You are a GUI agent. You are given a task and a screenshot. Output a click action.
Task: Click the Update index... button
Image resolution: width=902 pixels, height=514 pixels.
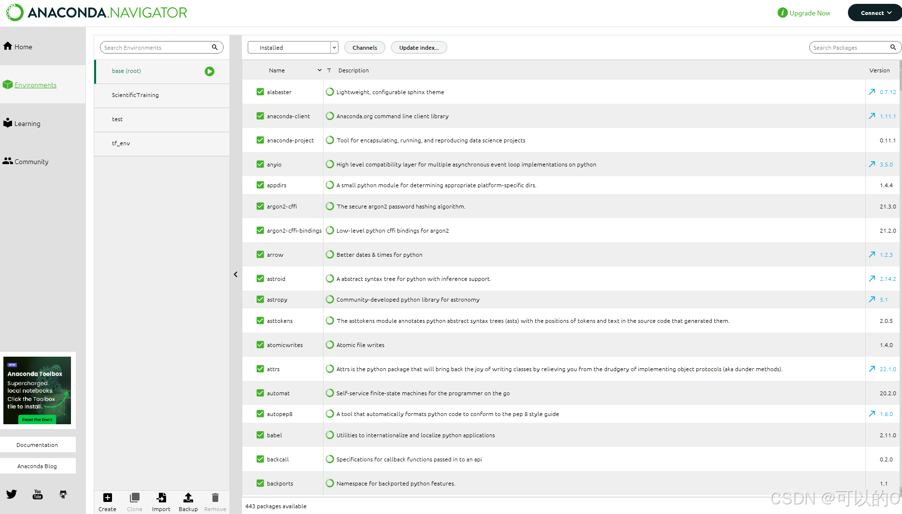point(419,47)
